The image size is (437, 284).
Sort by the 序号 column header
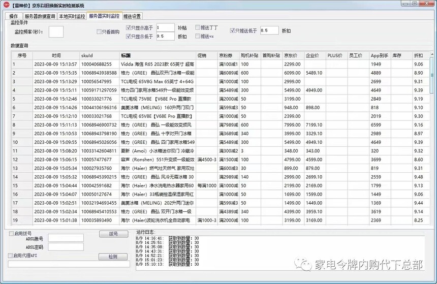[22, 55]
